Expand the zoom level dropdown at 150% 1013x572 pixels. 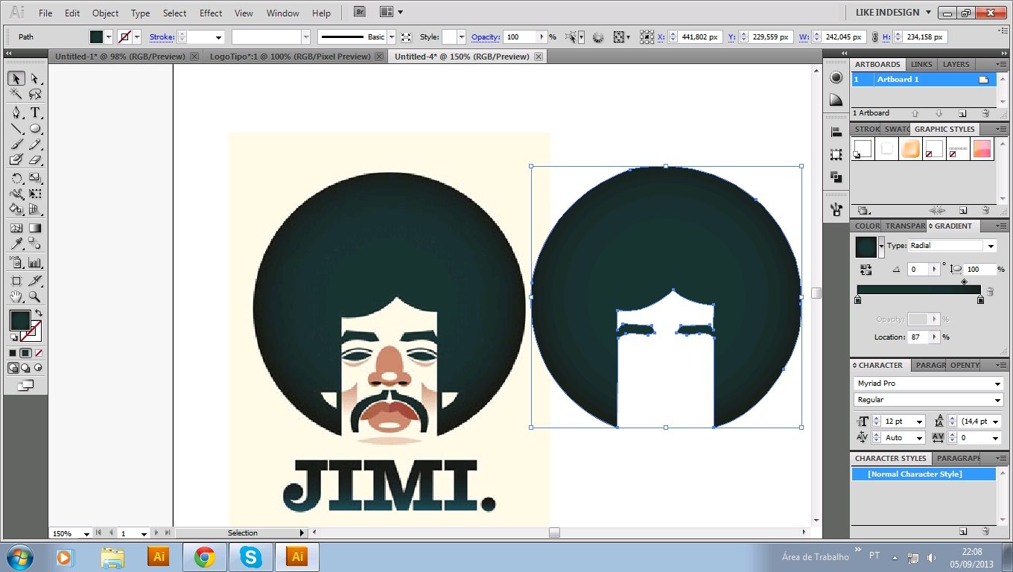click(x=86, y=533)
